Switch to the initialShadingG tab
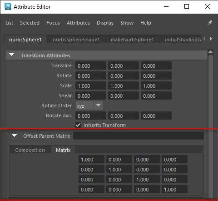Viewport: 218px width, 201px height. coord(181,40)
